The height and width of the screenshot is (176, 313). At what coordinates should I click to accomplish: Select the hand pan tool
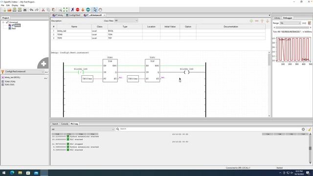click(100, 10)
